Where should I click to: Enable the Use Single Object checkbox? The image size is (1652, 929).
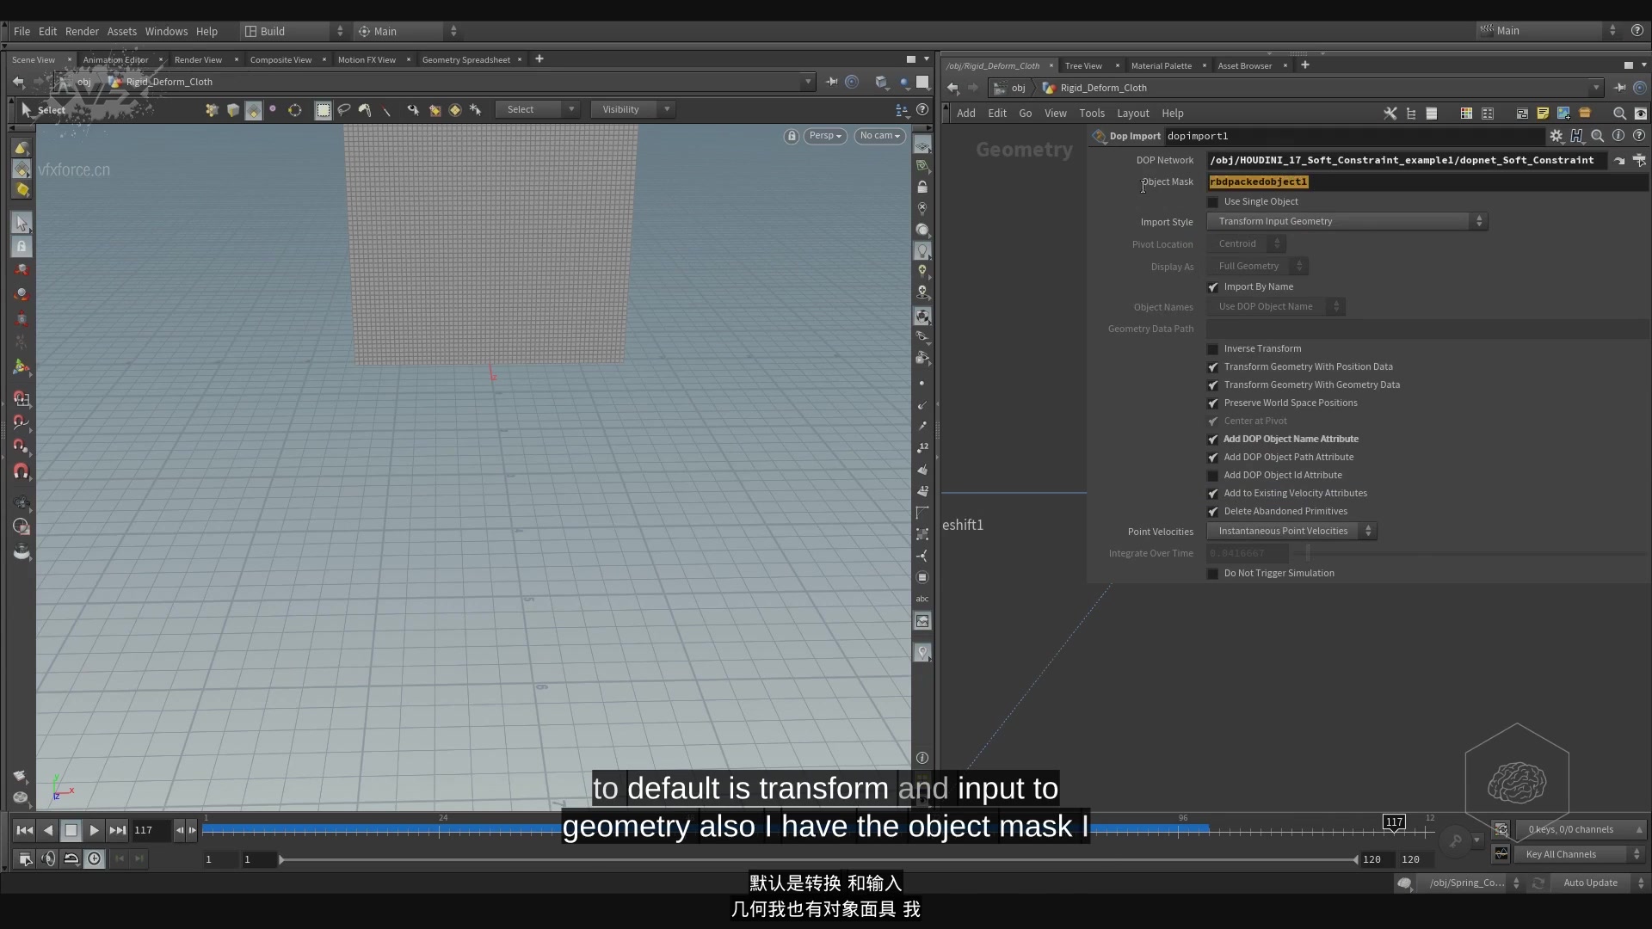[x=1213, y=201]
